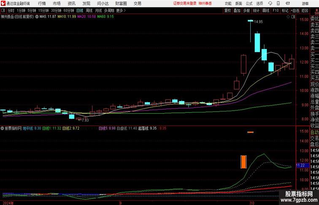Click the 叠加 overlay button
The width and height of the screenshot is (319, 205).
pos(237,11)
